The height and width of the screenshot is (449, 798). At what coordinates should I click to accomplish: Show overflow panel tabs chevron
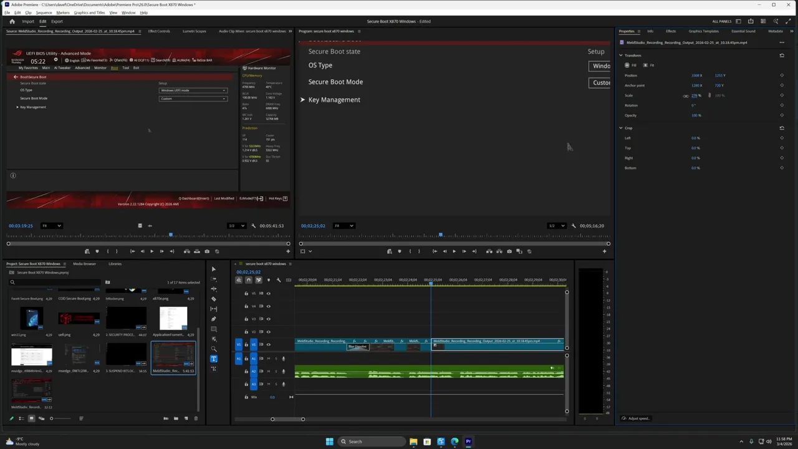point(792,31)
